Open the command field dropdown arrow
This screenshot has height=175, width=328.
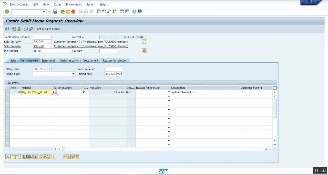coord(44,12)
